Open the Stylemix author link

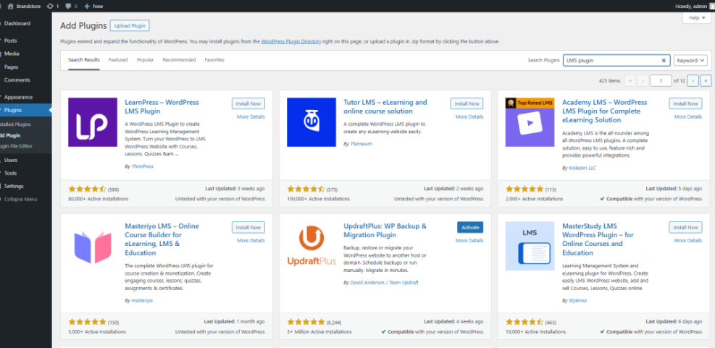point(579,301)
